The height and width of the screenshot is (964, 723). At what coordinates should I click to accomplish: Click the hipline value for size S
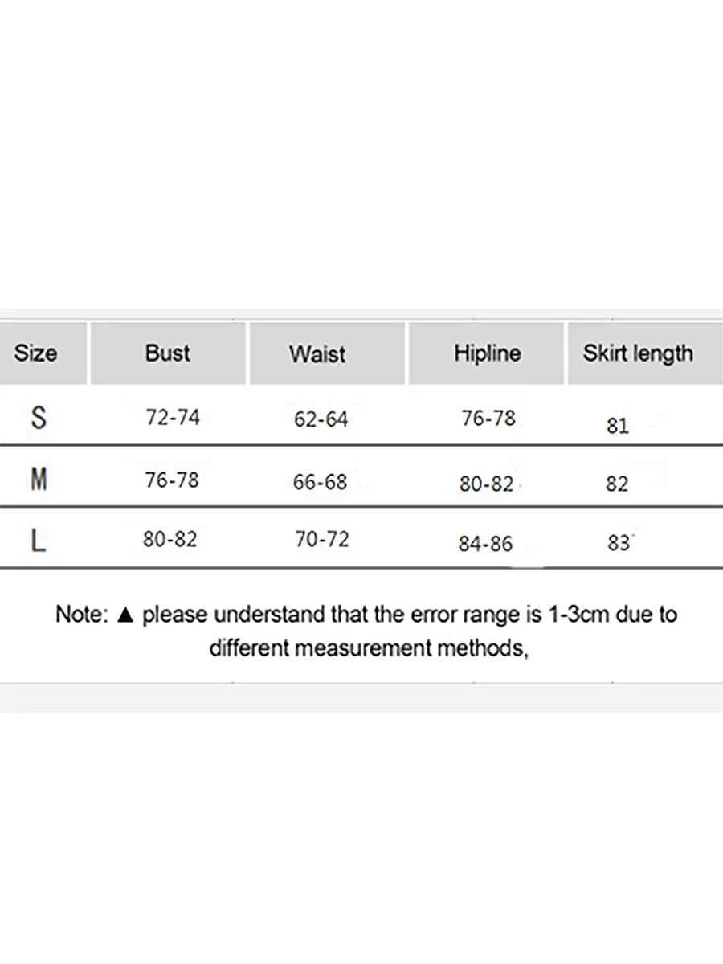coord(488,419)
